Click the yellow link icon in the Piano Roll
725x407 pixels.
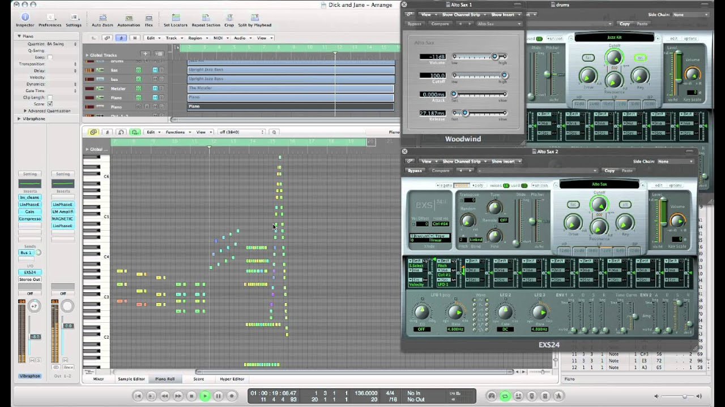(x=94, y=132)
